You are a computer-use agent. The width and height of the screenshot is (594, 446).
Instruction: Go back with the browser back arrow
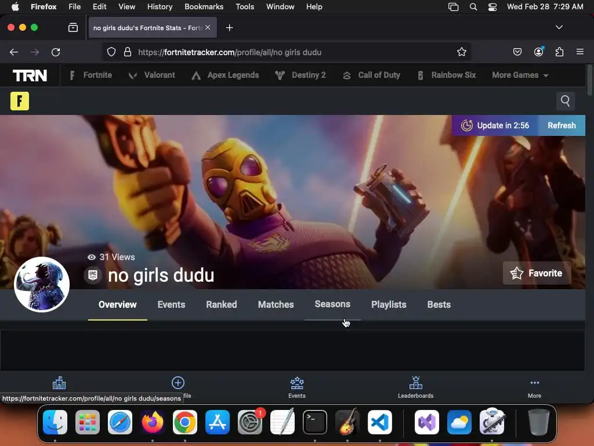(x=14, y=52)
